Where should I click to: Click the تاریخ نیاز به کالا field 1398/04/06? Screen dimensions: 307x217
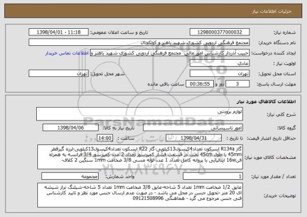70,127
